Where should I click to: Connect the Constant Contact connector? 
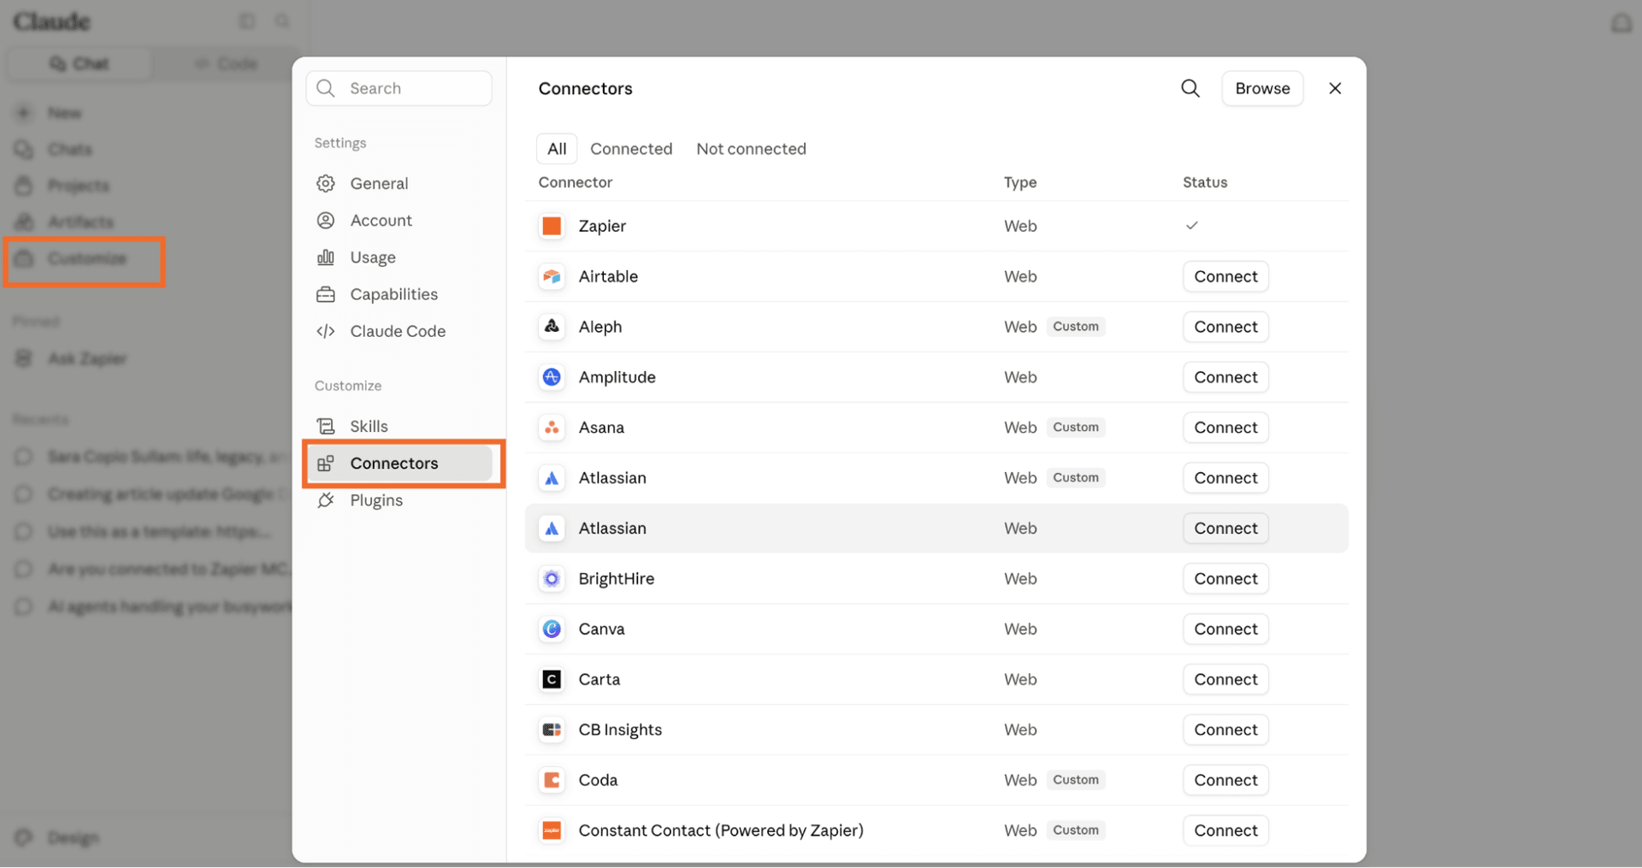tap(1226, 831)
